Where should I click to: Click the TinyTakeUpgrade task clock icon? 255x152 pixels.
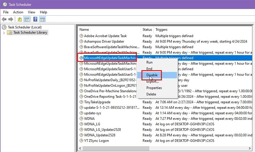pyautogui.click(x=81, y=102)
